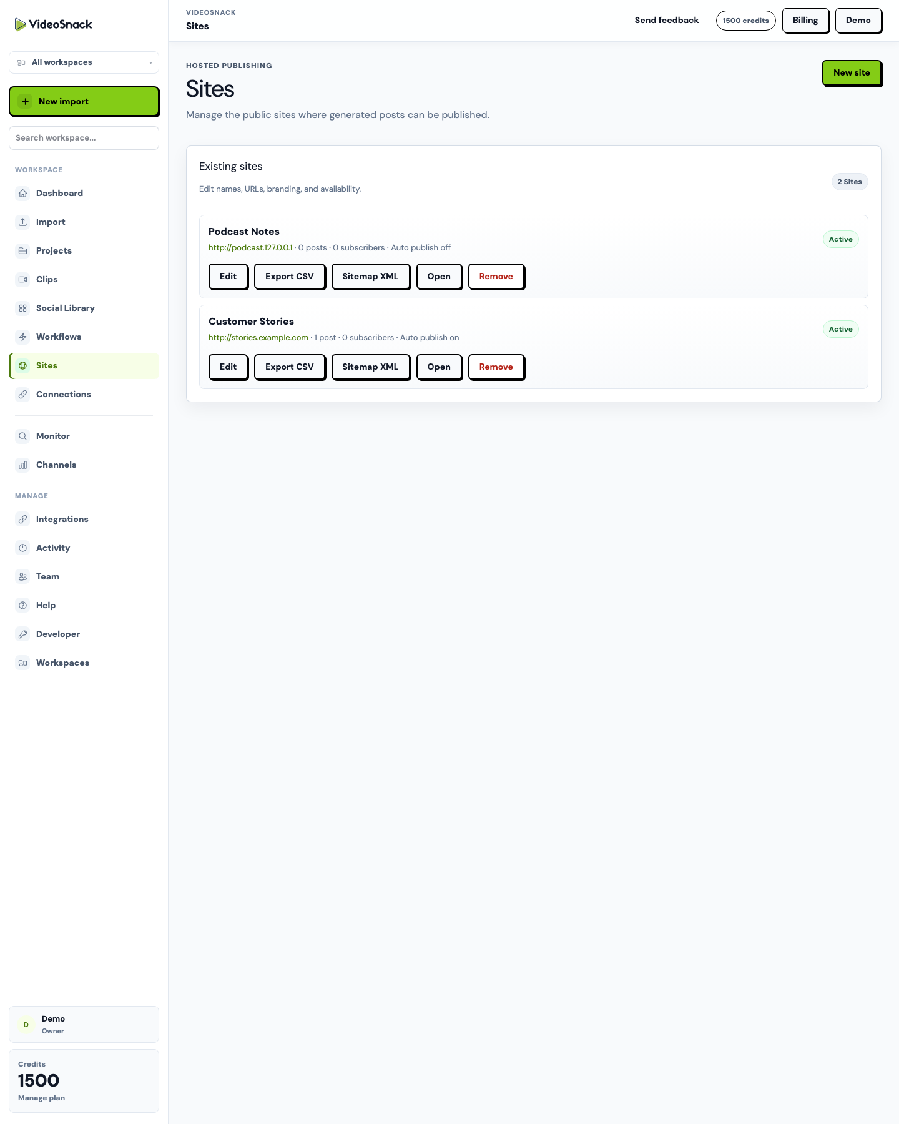Open Sitemap XML for Customer Stories
899x1124 pixels.
(370, 367)
